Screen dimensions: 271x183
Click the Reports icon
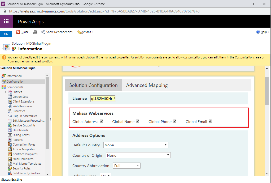10,139
